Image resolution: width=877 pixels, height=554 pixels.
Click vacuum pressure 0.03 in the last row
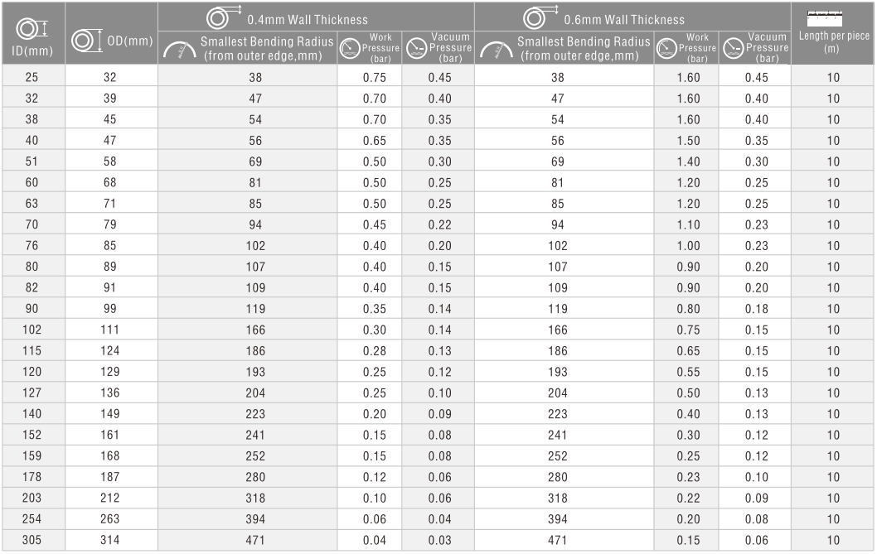[x=439, y=541]
